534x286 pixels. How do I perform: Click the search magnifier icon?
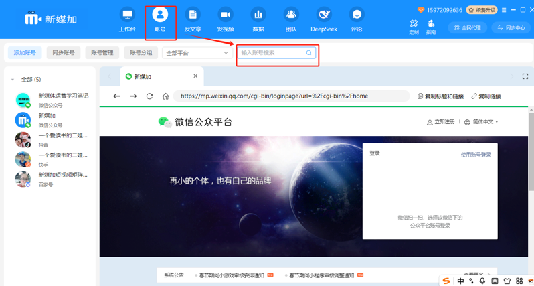pos(309,53)
